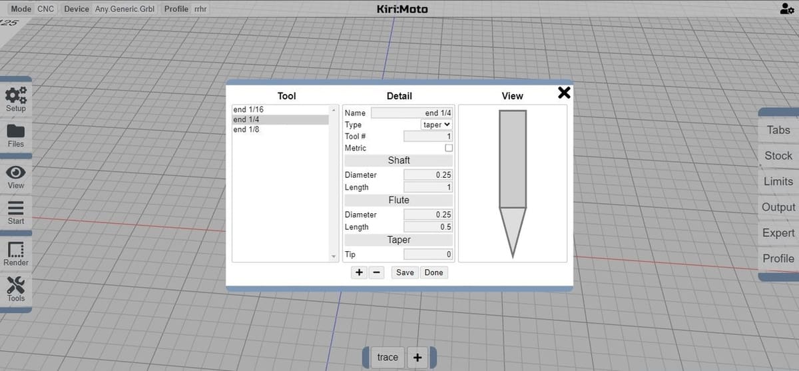Viewport: 799px width, 371px height.
Task: Click the tool list scroll down arrow
Action: pyautogui.click(x=334, y=256)
